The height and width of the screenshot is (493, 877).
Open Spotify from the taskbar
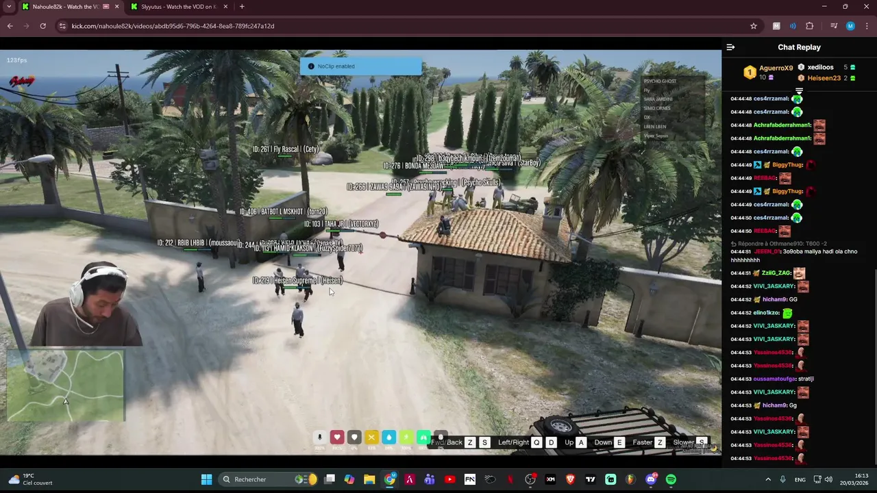[x=671, y=479]
